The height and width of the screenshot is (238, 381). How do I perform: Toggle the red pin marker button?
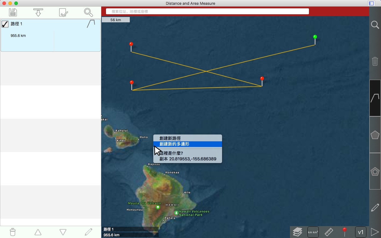[345, 232]
